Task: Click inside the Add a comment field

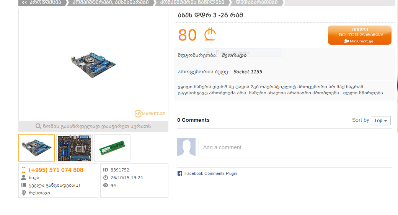Action: point(295,147)
